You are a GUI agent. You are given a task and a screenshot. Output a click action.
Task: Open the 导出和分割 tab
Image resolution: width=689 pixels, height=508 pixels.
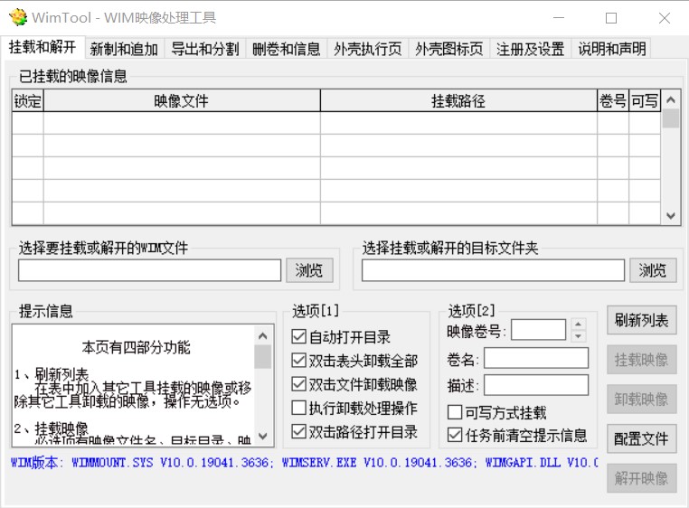tap(205, 48)
